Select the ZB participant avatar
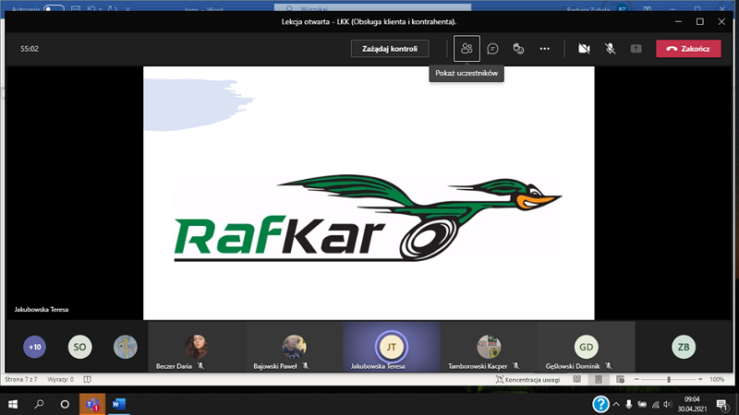The image size is (739, 415). (684, 347)
